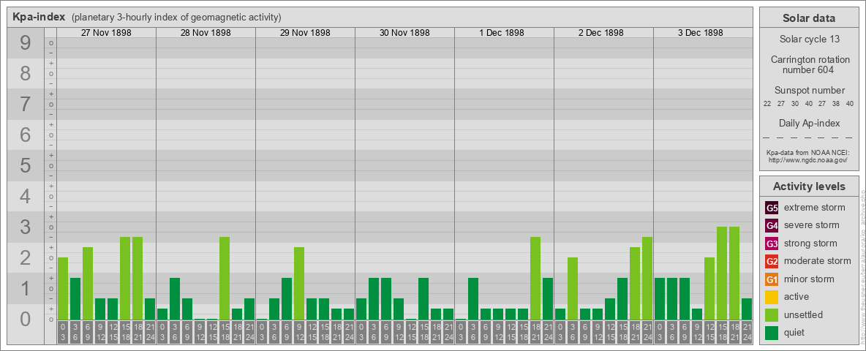Click the 3 Dec 15-18 hour bar

pyautogui.click(x=722, y=273)
